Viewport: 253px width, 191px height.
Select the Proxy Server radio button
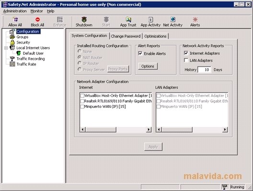coord(80,69)
